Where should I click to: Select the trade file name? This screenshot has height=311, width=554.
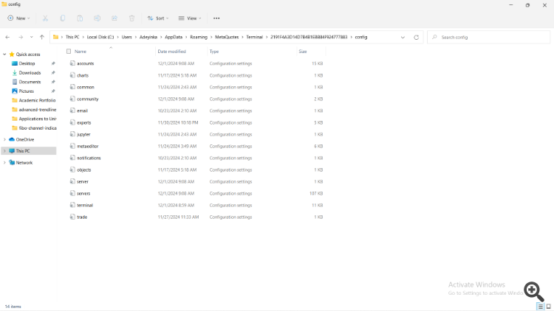pos(82,217)
